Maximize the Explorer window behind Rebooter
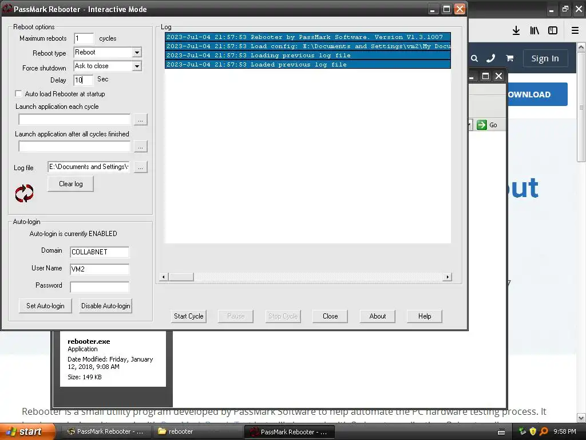This screenshot has height=440, width=586. point(485,76)
